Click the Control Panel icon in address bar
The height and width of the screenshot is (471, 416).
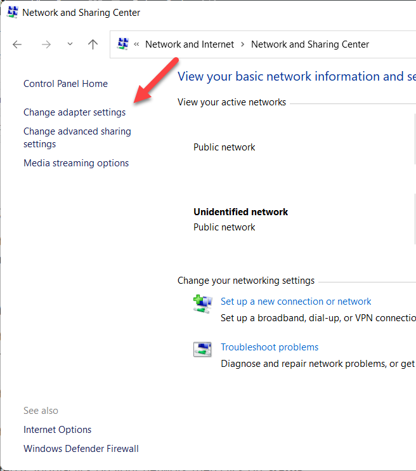pyautogui.click(x=123, y=44)
